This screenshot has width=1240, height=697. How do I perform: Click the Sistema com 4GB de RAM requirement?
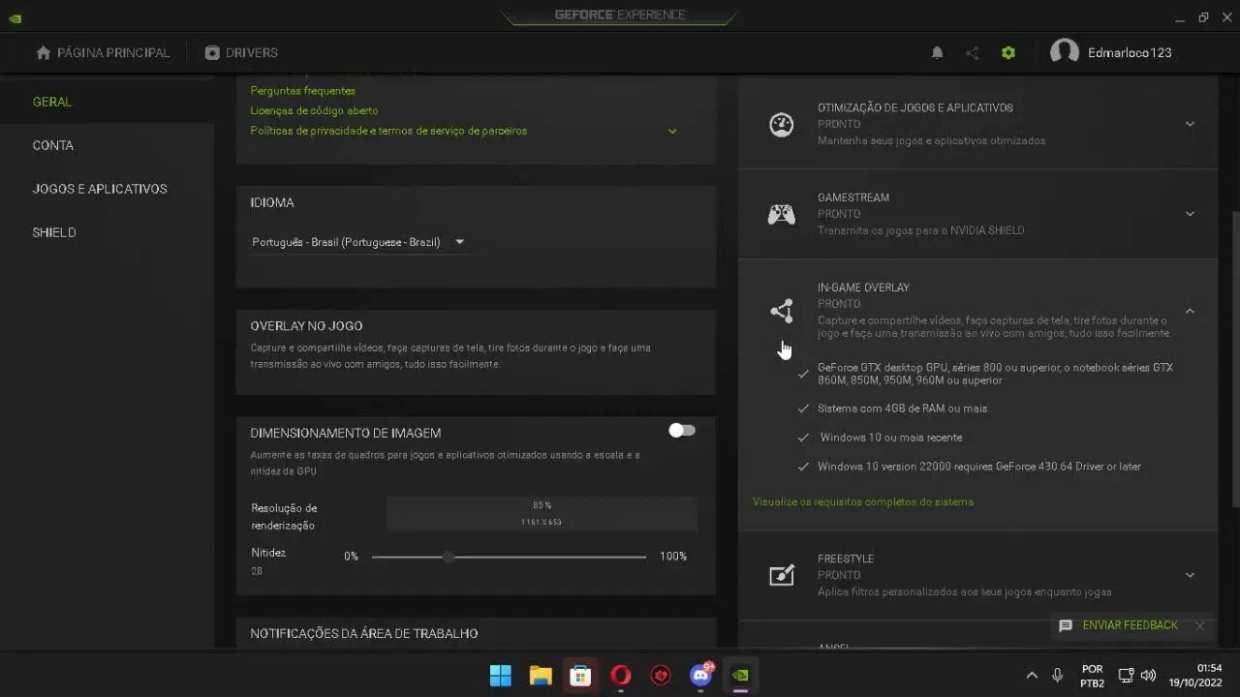(902, 409)
